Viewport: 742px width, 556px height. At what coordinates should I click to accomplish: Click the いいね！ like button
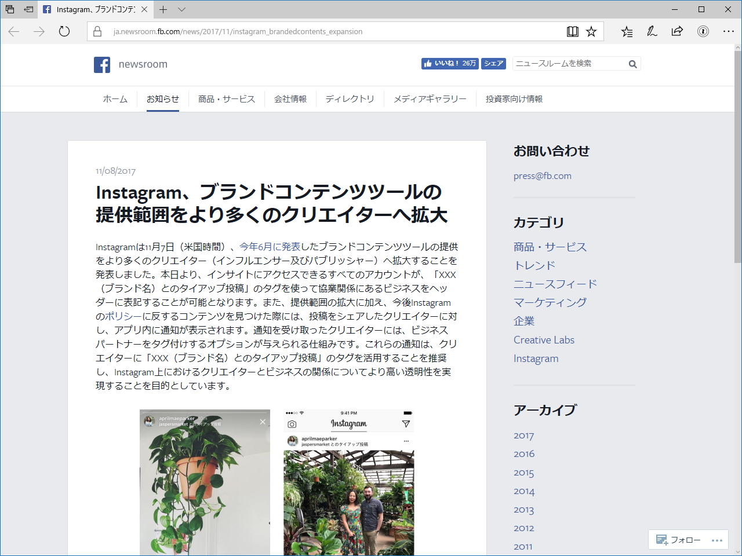pos(450,64)
